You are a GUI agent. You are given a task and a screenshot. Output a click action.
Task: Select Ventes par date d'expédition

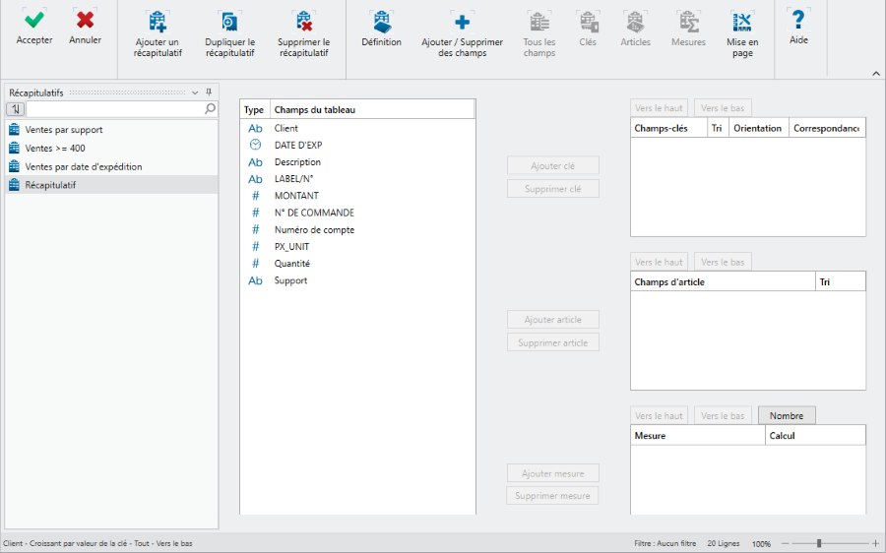click(x=84, y=167)
